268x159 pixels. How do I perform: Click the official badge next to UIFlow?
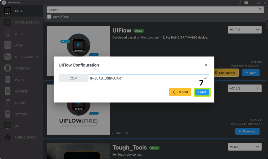coord(139,31)
